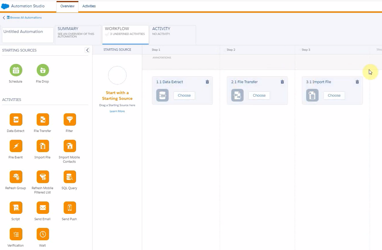The height and width of the screenshot is (250, 382).
Task: Choose an activity for 1.1 Data Extract
Action: (184, 95)
